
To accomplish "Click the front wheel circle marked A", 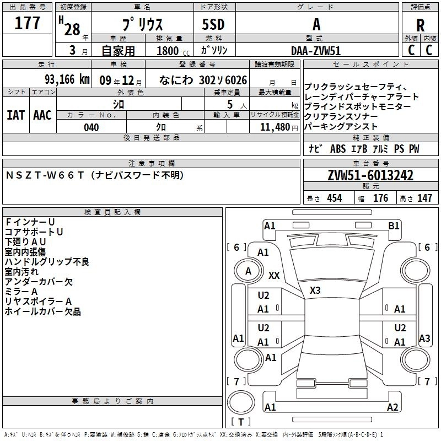I will pos(248,271).
